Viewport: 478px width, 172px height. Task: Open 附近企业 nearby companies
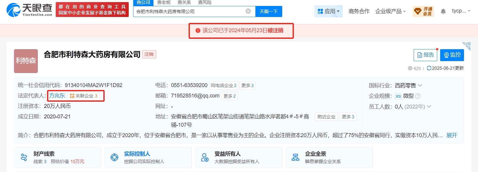[326, 117]
